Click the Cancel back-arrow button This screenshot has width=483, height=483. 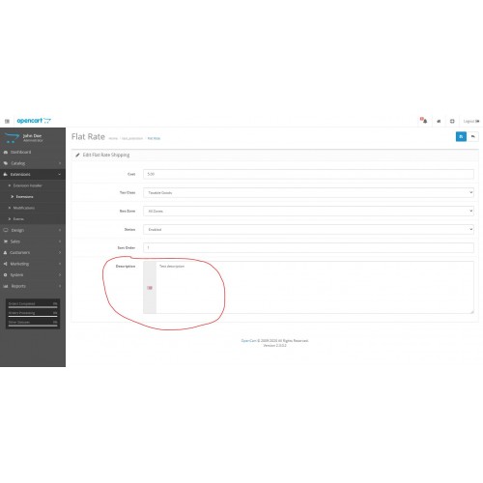(x=473, y=136)
